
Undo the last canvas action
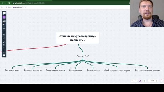pos(133,81)
